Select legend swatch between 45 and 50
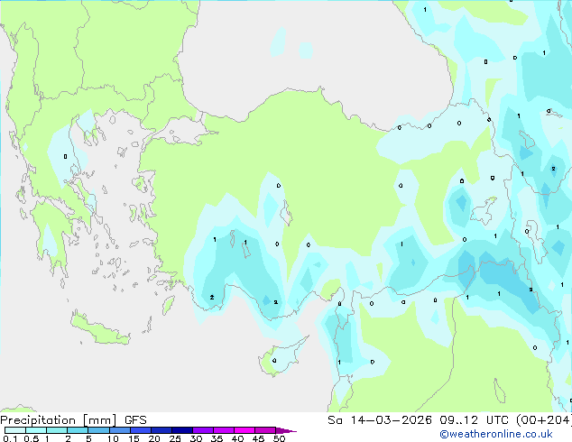This screenshot has height=442, width=572. pyautogui.click(x=265, y=430)
